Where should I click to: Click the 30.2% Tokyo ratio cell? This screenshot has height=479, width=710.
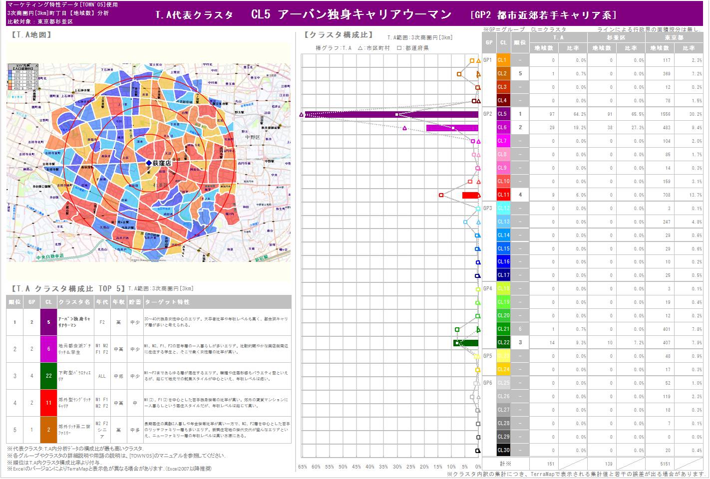pyautogui.click(x=689, y=114)
